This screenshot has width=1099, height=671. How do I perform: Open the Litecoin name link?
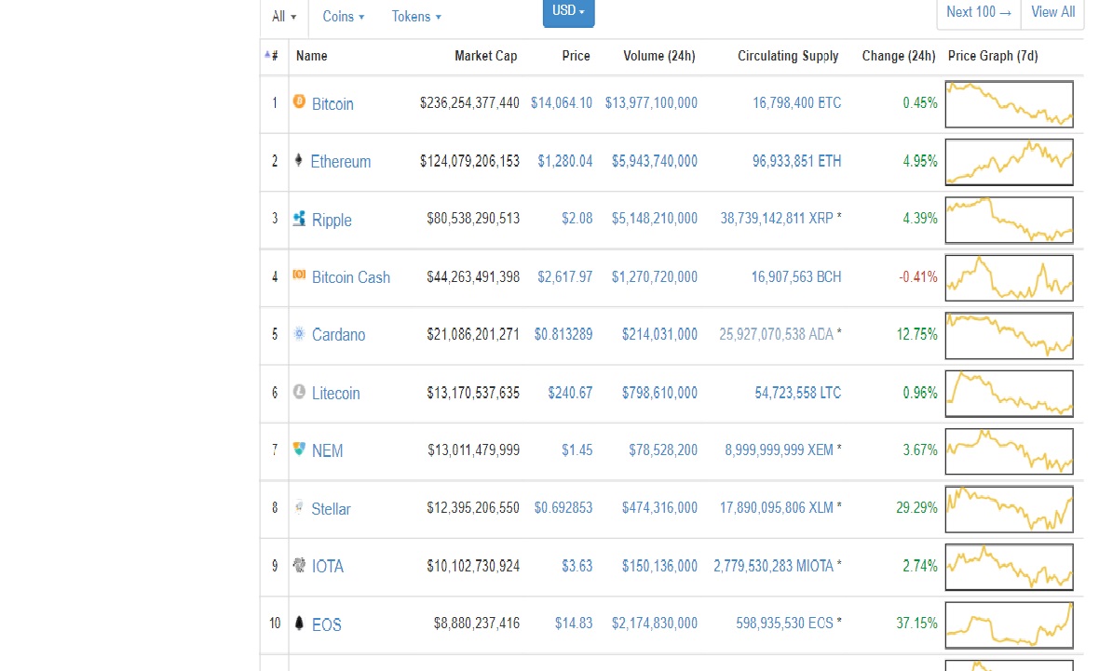point(335,393)
